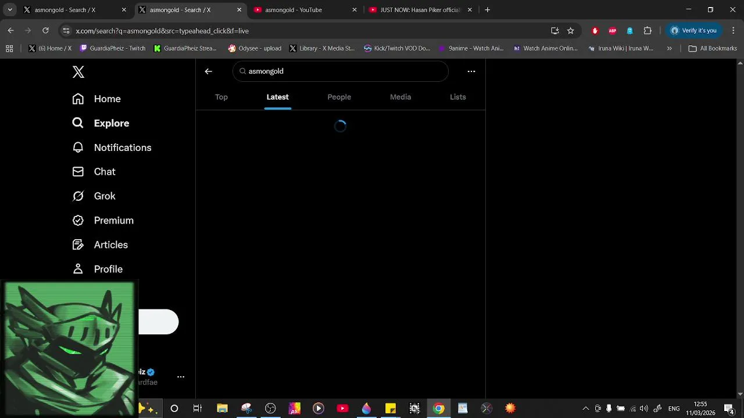The width and height of the screenshot is (744, 418).
Task: Open File Explorer from taskbar
Action: tap(222, 409)
